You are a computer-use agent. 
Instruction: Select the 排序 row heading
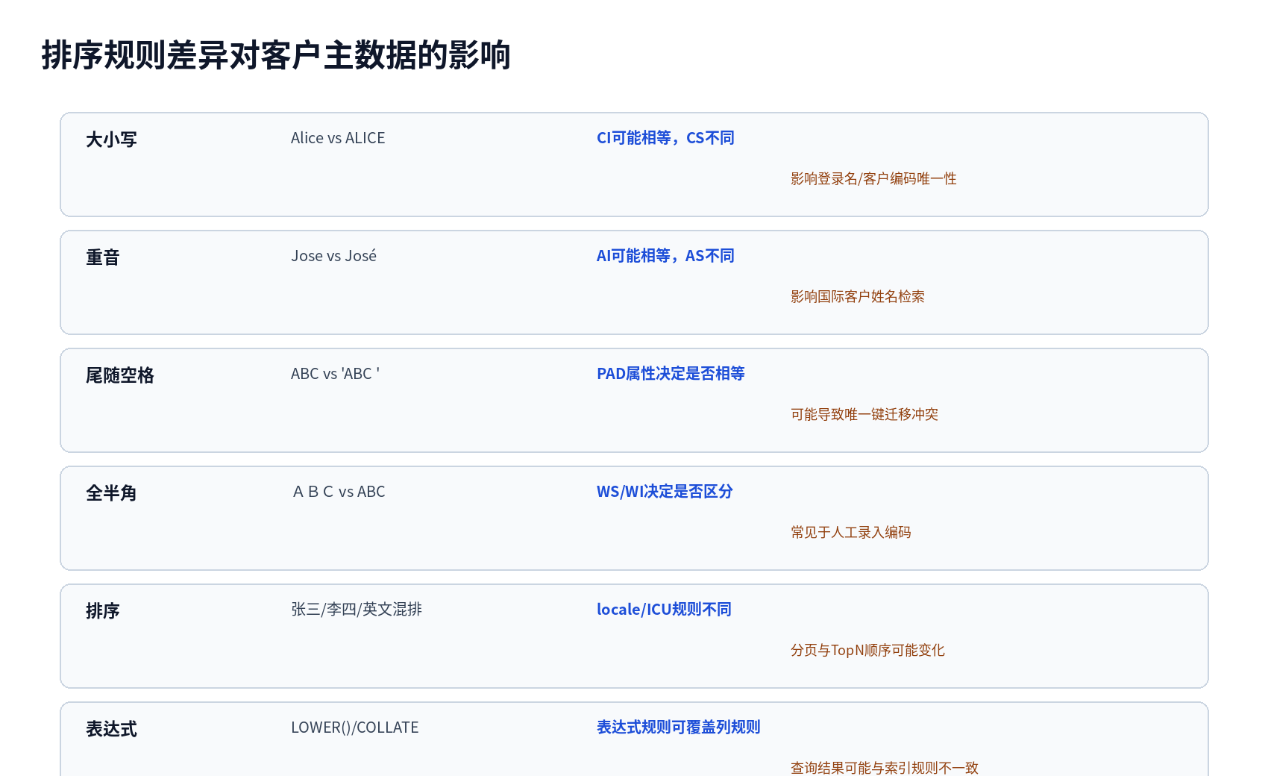[103, 611]
